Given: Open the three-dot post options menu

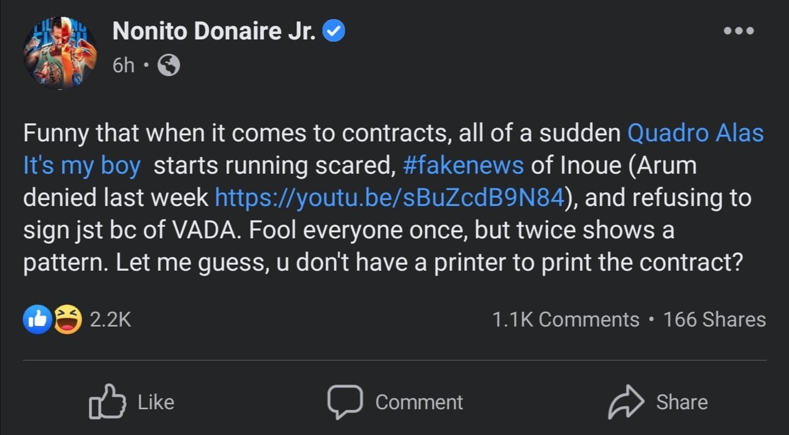Looking at the screenshot, I should pos(738,31).
